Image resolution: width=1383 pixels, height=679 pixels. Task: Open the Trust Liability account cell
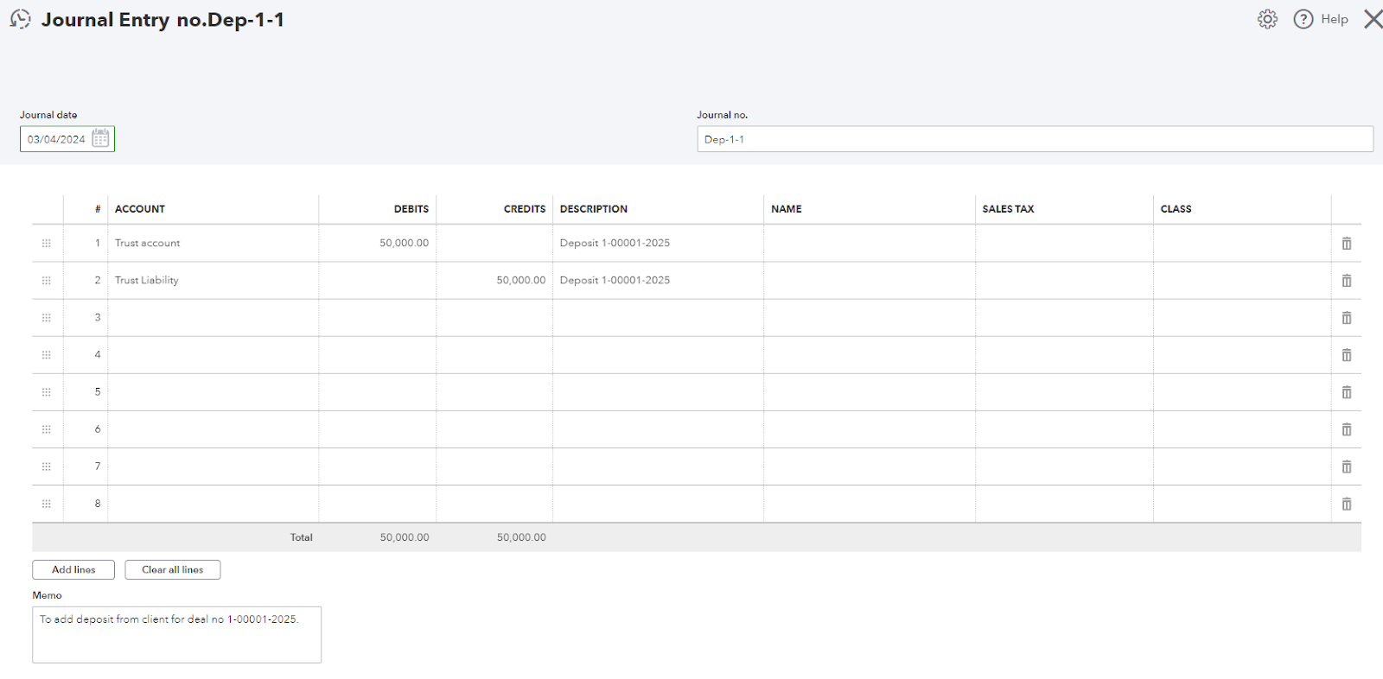(x=213, y=281)
